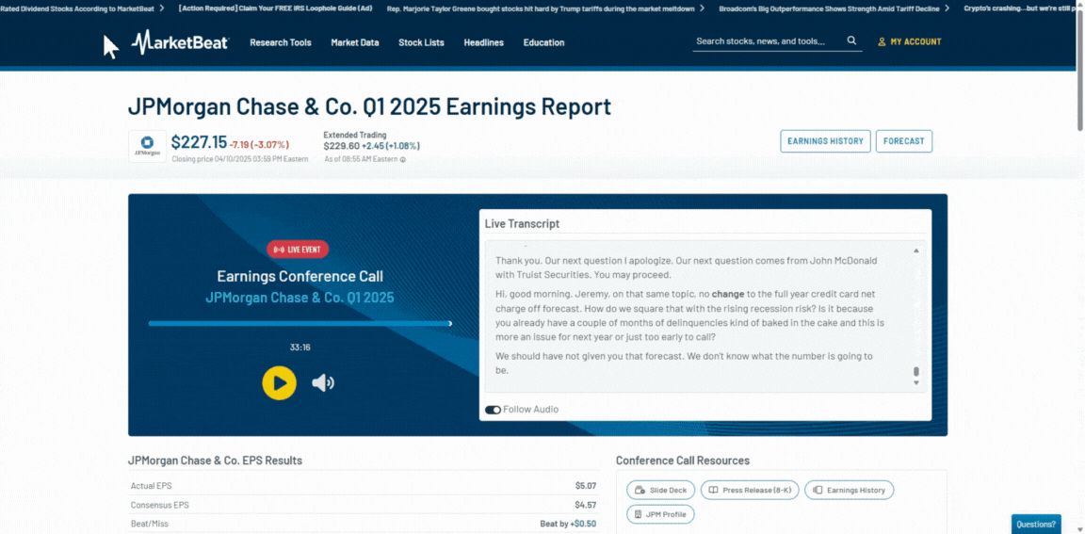Open the Slide Deck resource

661,490
